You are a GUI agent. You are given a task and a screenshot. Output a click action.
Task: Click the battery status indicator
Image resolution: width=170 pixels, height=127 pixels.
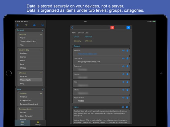coord(154,21)
